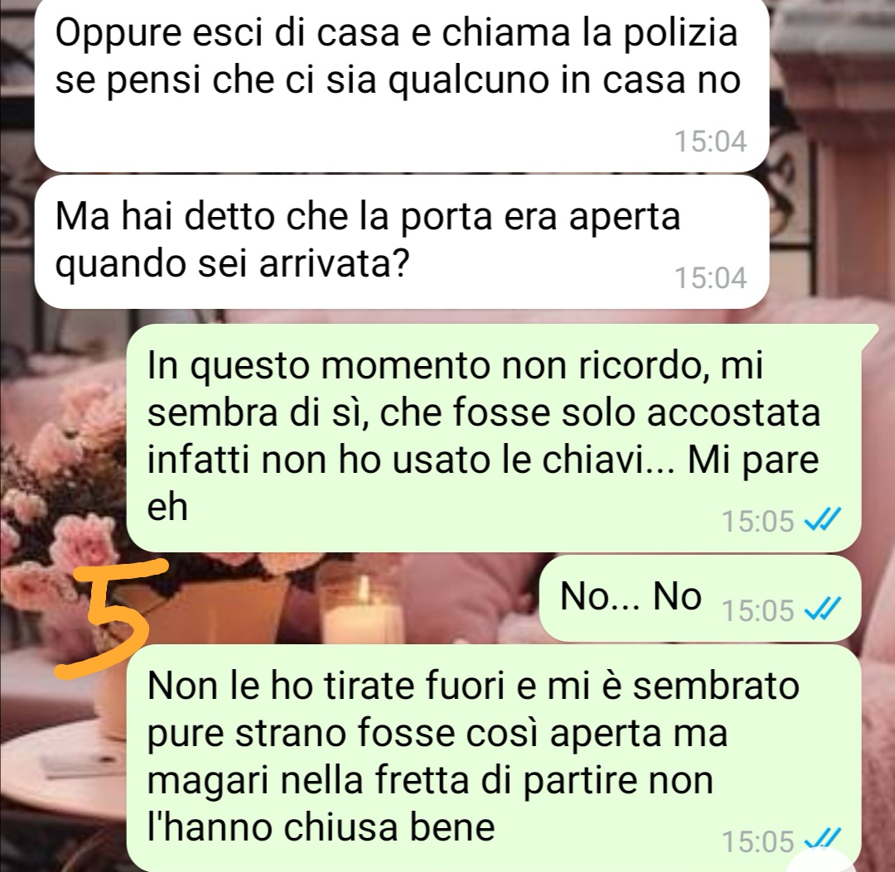Tap the "No... No" message bubble
The height and width of the screenshot is (872, 895).
(x=700, y=598)
